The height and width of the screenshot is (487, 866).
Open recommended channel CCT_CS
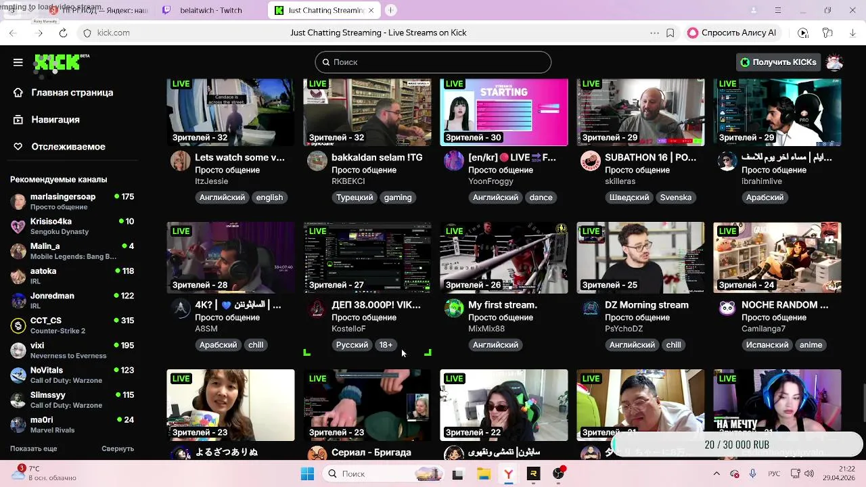click(x=72, y=325)
